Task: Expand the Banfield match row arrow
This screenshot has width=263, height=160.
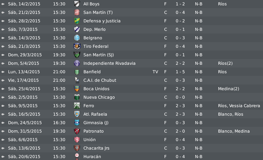Action: (x=3, y=72)
